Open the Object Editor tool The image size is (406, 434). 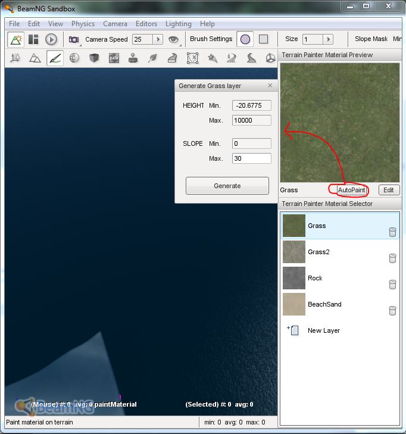[15, 58]
